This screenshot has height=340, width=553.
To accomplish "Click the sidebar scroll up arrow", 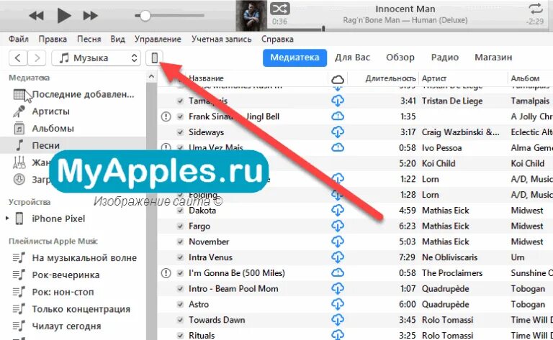I will [x=151, y=76].
